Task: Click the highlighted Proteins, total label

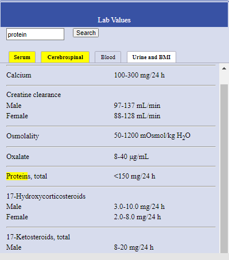Action: click(26, 176)
